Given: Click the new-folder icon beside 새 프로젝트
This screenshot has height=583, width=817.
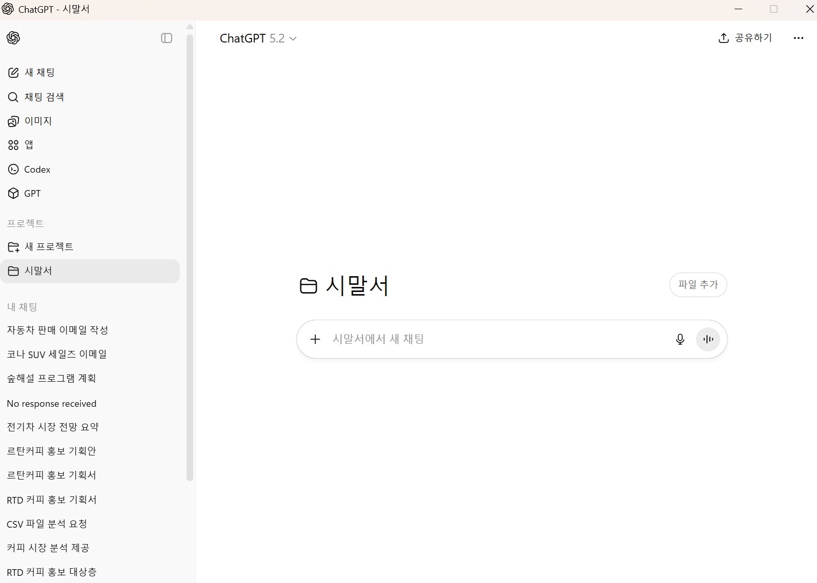Looking at the screenshot, I should (x=13, y=247).
